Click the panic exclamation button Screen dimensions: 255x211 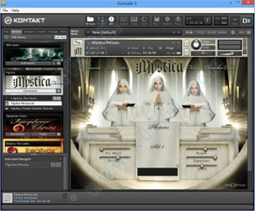pyautogui.click(x=207, y=20)
